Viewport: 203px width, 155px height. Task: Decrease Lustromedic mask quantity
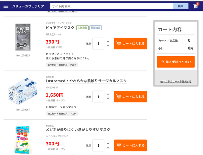tap(108, 99)
